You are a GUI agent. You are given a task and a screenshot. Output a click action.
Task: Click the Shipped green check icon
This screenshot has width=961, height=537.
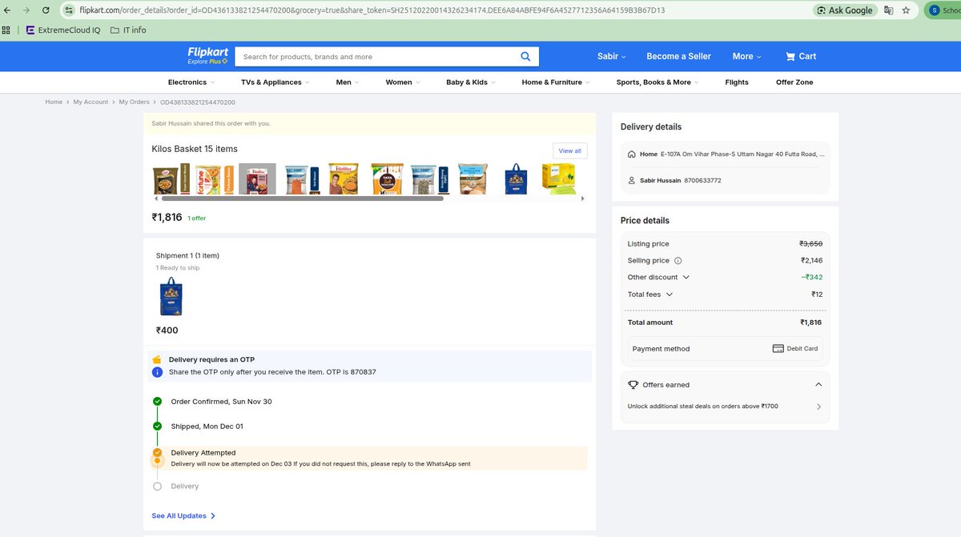point(157,427)
